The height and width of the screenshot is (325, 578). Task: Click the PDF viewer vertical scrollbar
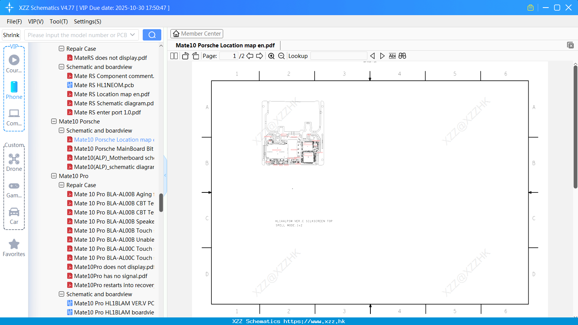(x=575, y=127)
